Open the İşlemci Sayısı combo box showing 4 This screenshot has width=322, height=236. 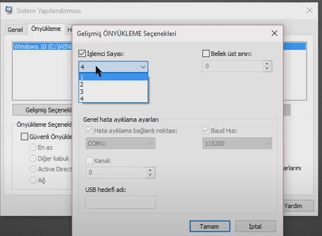pos(113,67)
